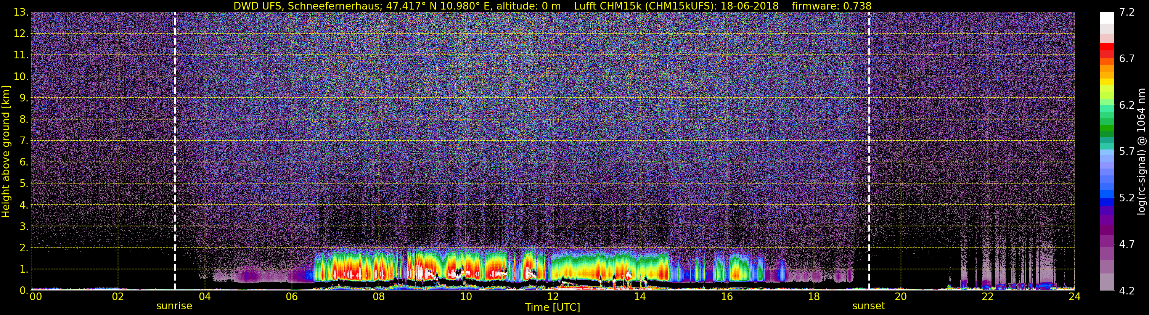This screenshot has width=1149, height=315.
Task: Click the y-axis tick label '4.'
Action: pyautogui.click(x=24, y=205)
